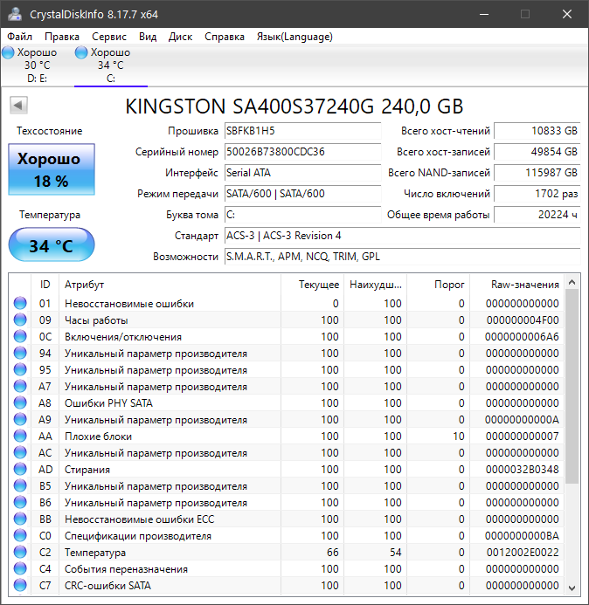
Task: Switch to the C: disk tab
Action: click(x=110, y=65)
